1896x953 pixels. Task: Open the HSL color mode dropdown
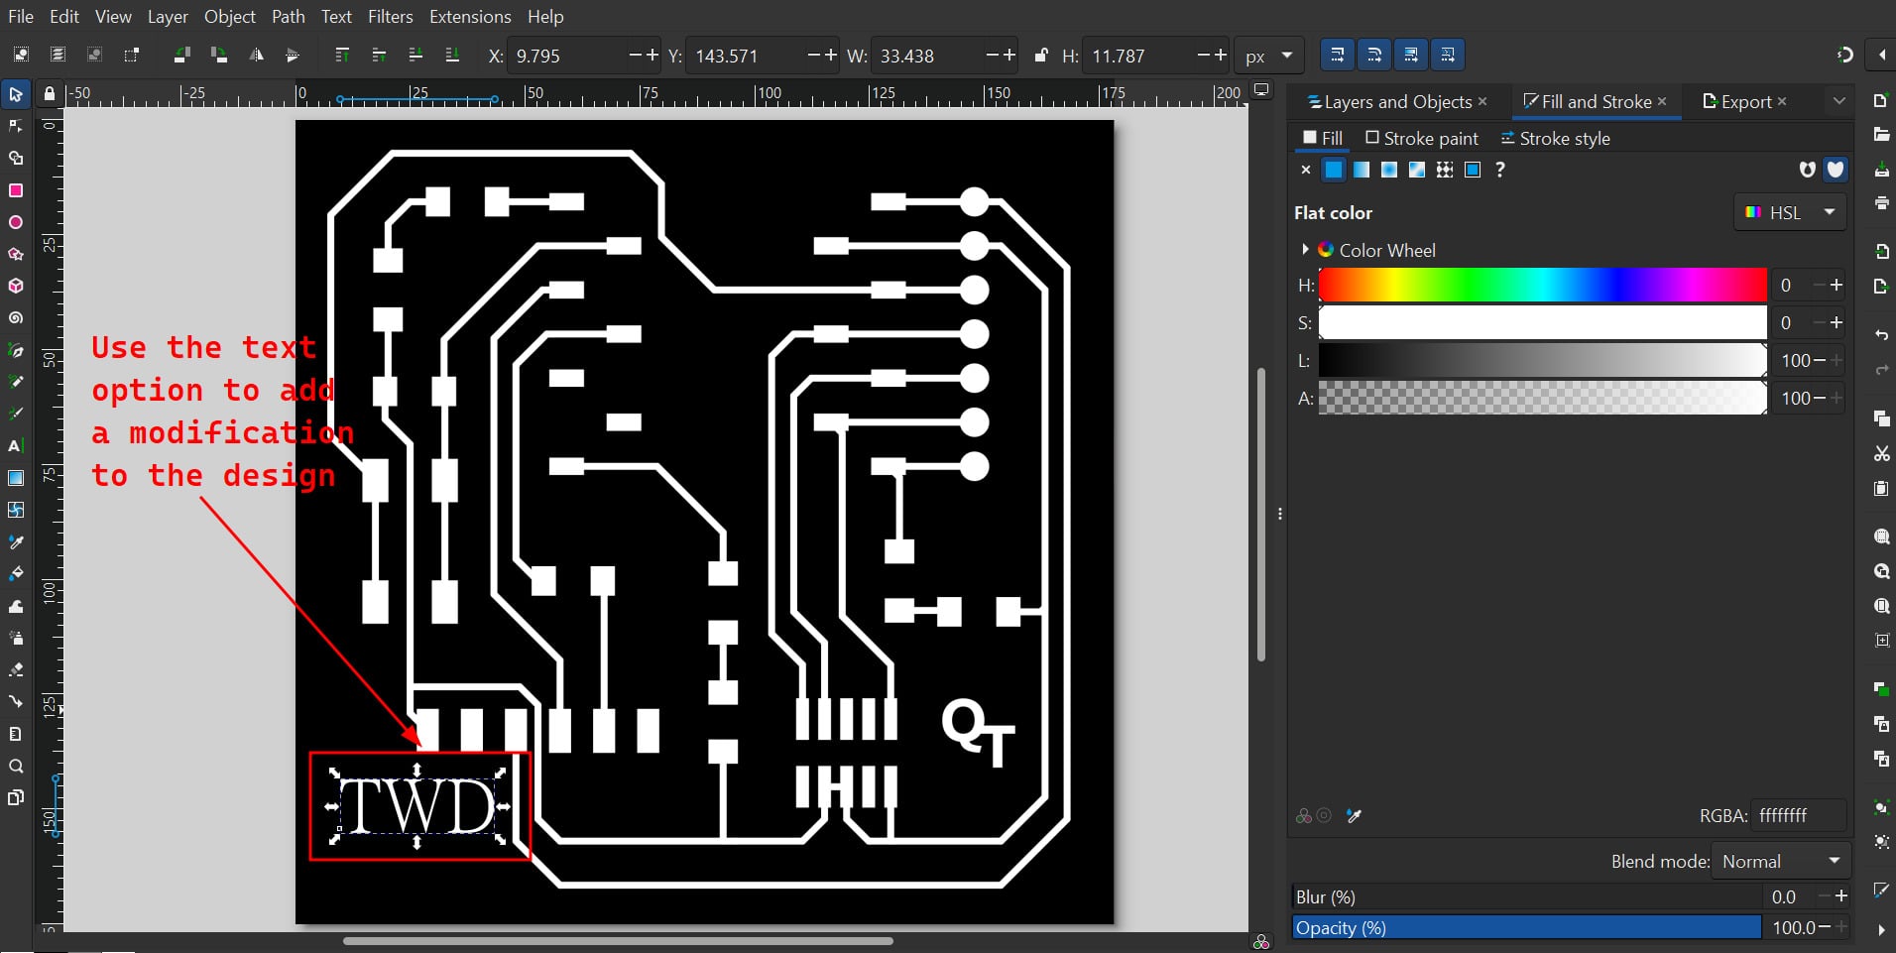point(1790,212)
